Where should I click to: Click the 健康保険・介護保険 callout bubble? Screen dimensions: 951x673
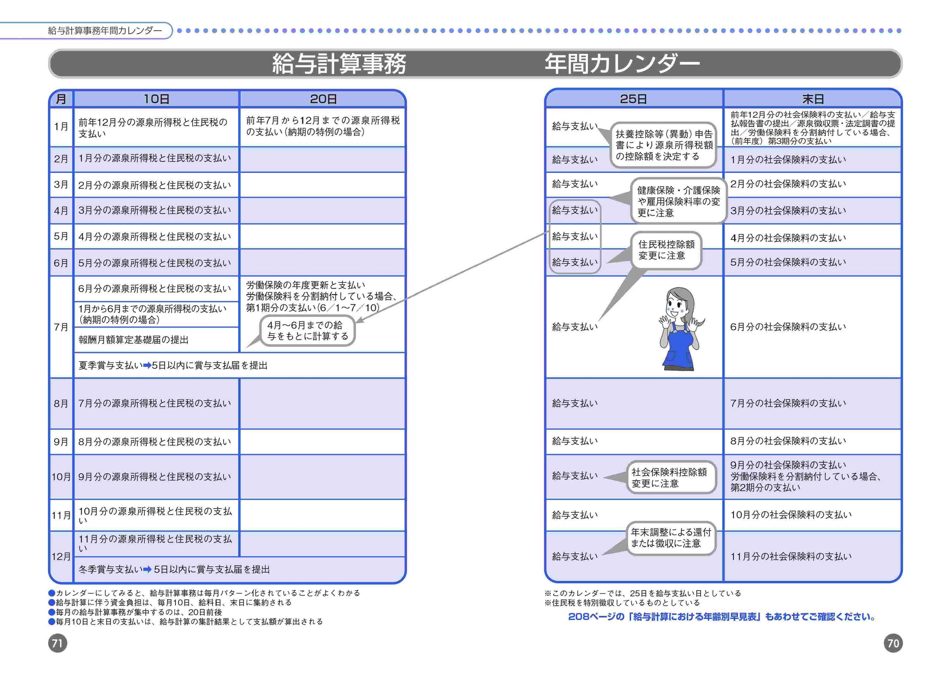coord(678,202)
